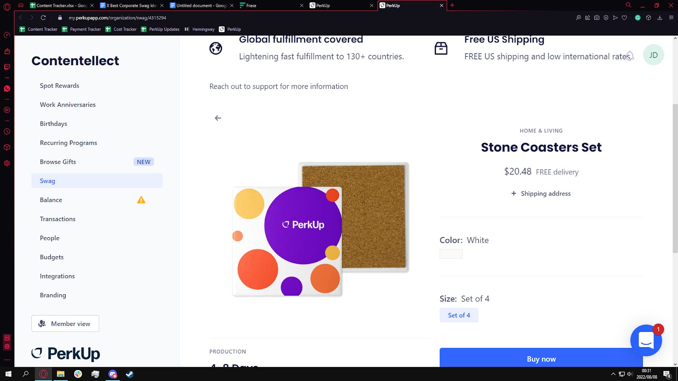
Task: Click the camera snapshot icon in address bar
Action: tap(597, 18)
